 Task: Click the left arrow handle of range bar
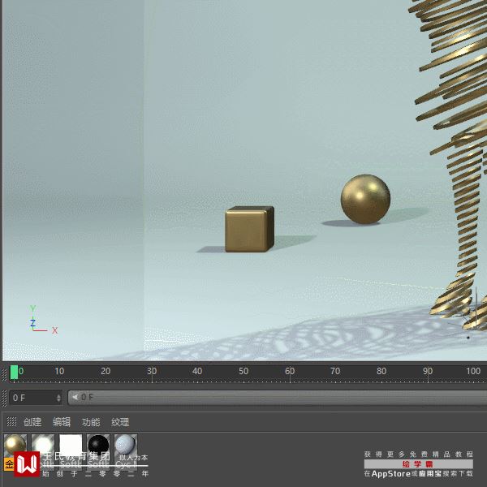pyautogui.click(x=75, y=397)
